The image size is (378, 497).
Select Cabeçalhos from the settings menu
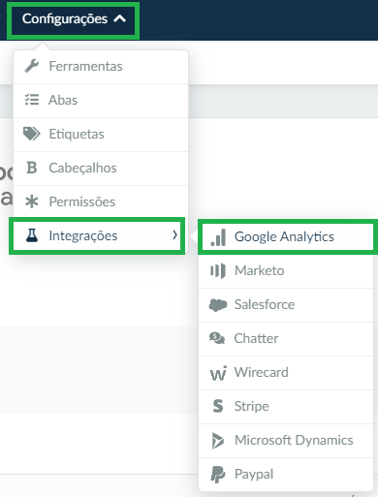(x=101, y=168)
